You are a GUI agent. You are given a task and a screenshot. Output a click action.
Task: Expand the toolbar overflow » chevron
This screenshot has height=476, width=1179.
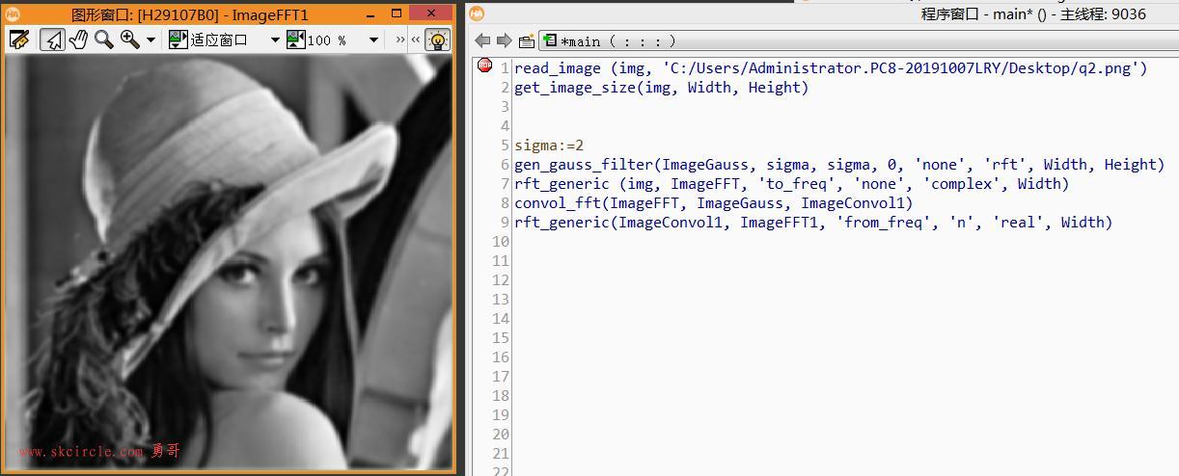[x=400, y=40]
